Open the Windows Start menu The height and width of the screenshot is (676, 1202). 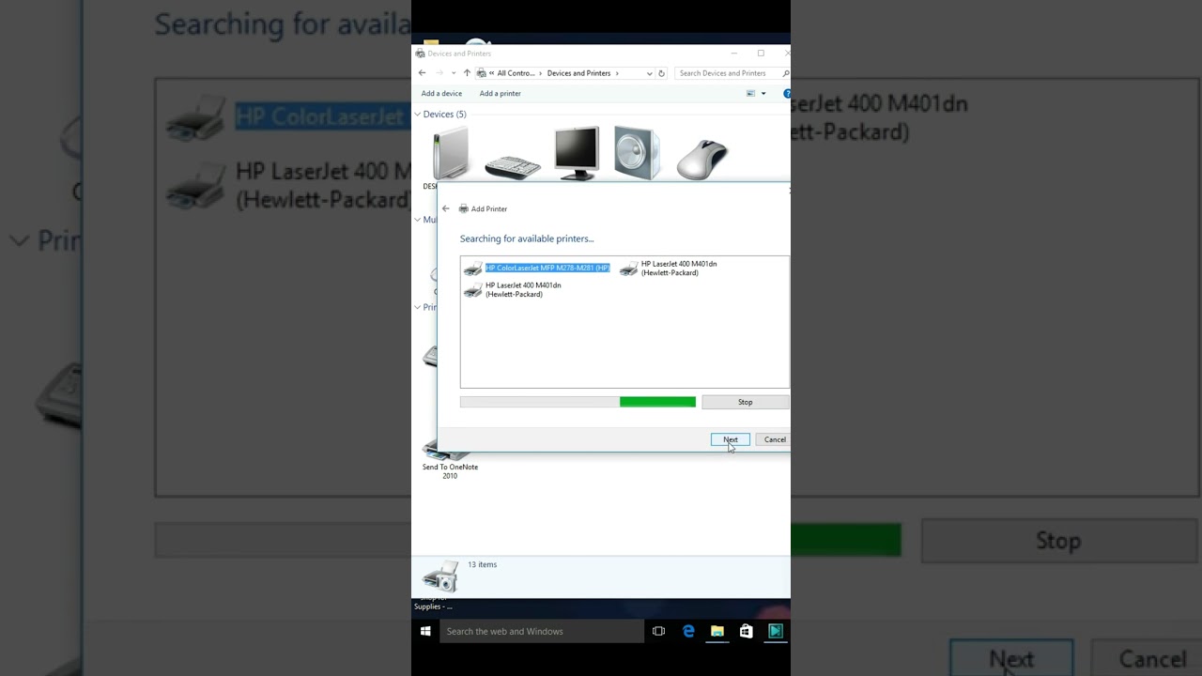point(425,631)
